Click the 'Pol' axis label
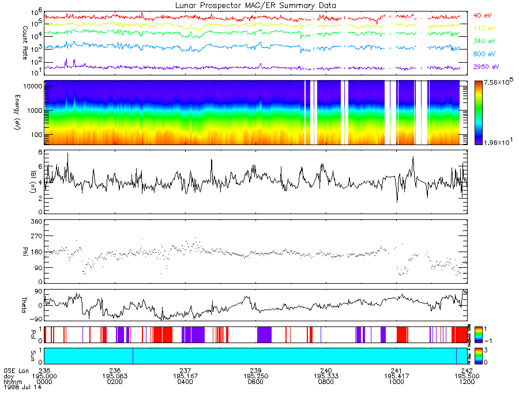 pos(33,334)
